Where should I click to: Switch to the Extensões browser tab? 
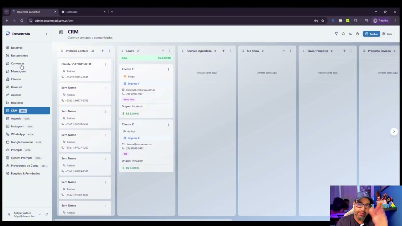coord(83,12)
